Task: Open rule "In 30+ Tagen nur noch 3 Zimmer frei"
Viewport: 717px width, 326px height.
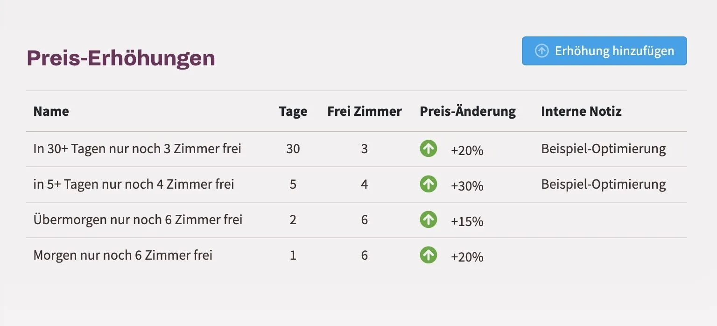Action: pyautogui.click(x=137, y=149)
